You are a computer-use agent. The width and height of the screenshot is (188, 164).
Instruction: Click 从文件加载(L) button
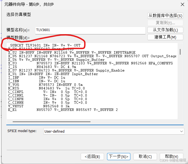pos(165,30)
